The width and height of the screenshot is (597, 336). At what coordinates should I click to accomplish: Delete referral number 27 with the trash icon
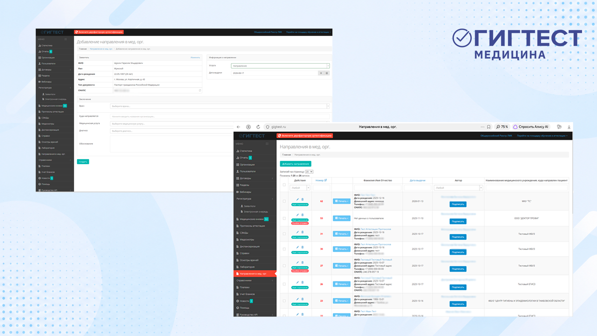302,262
